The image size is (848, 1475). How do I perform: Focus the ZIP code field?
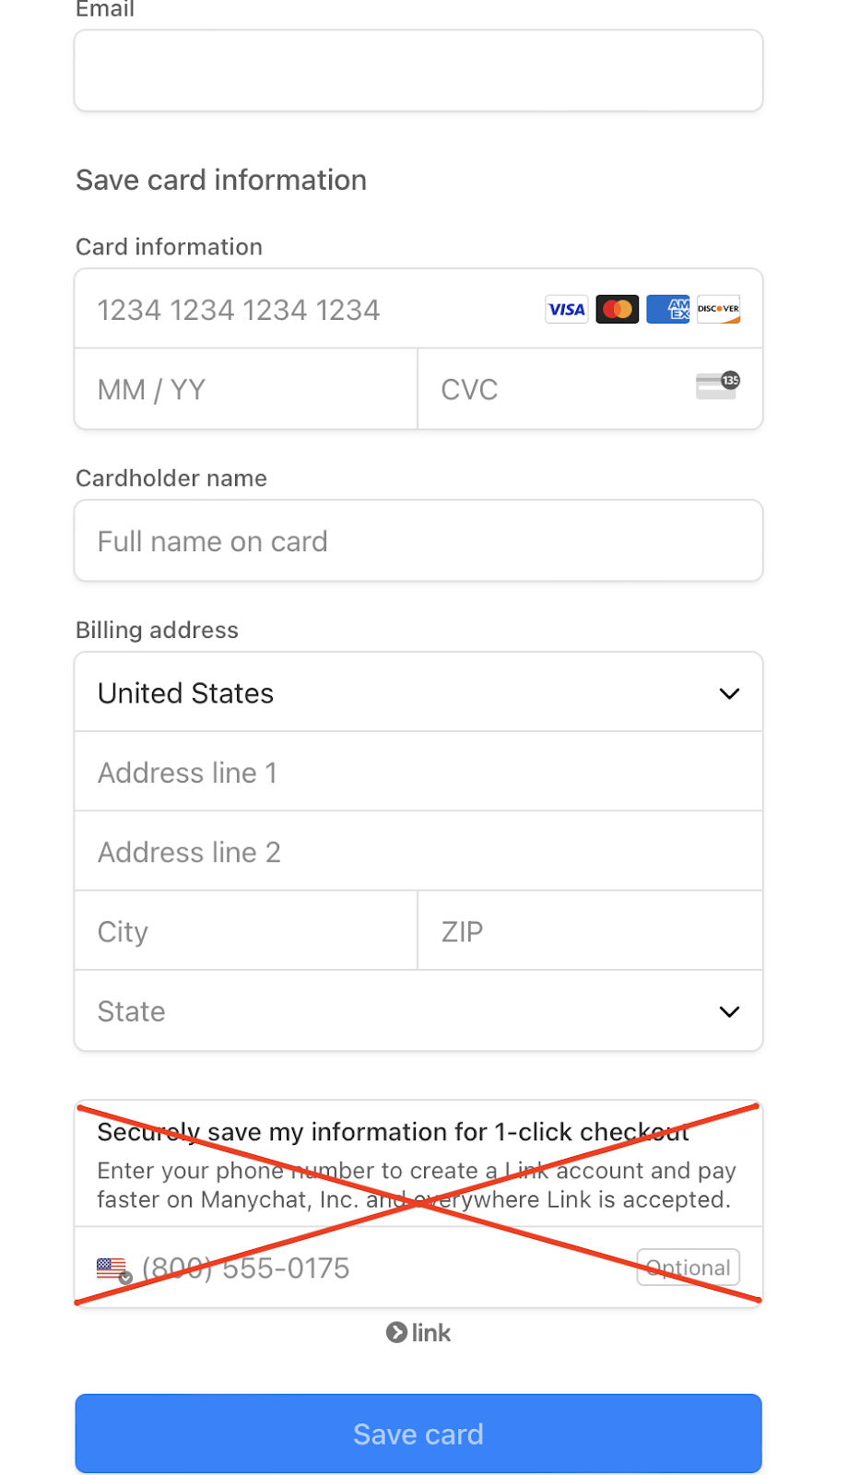(590, 931)
